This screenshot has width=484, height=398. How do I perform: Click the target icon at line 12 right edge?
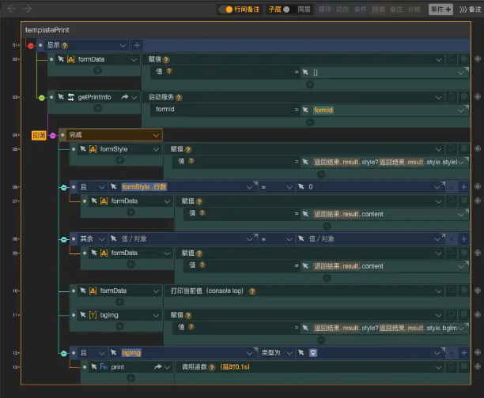(x=478, y=352)
